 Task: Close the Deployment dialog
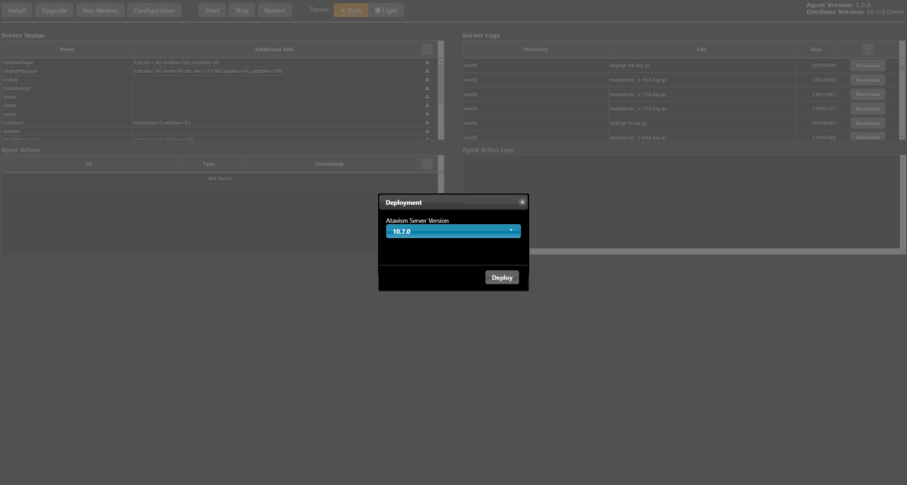point(522,202)
